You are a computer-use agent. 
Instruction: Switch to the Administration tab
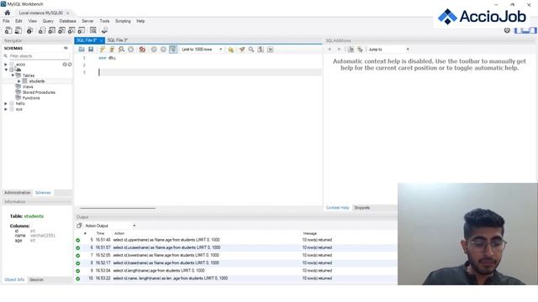coord(17,193)
